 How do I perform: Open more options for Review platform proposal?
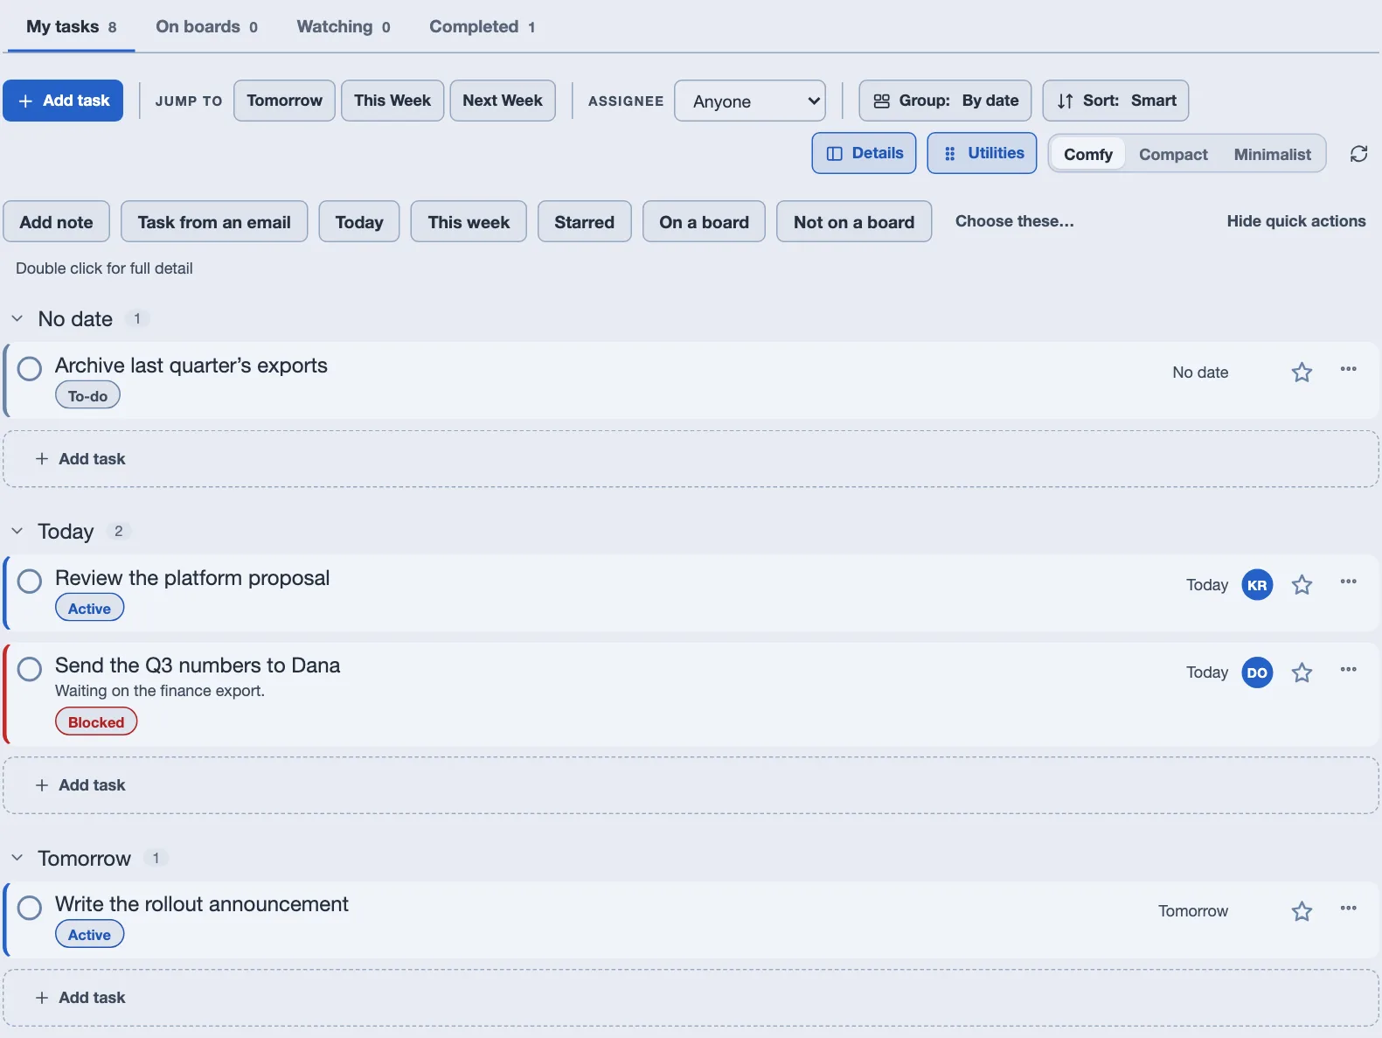coord(1348,582)
